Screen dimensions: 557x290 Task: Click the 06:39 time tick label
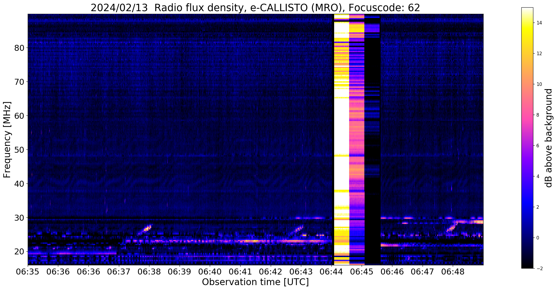tap(180, 272)
